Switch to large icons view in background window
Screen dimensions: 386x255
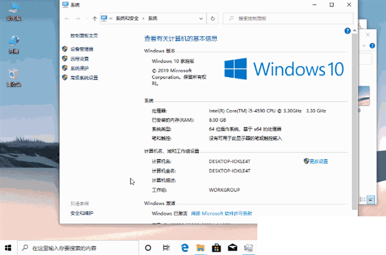(x=371, y=200)
